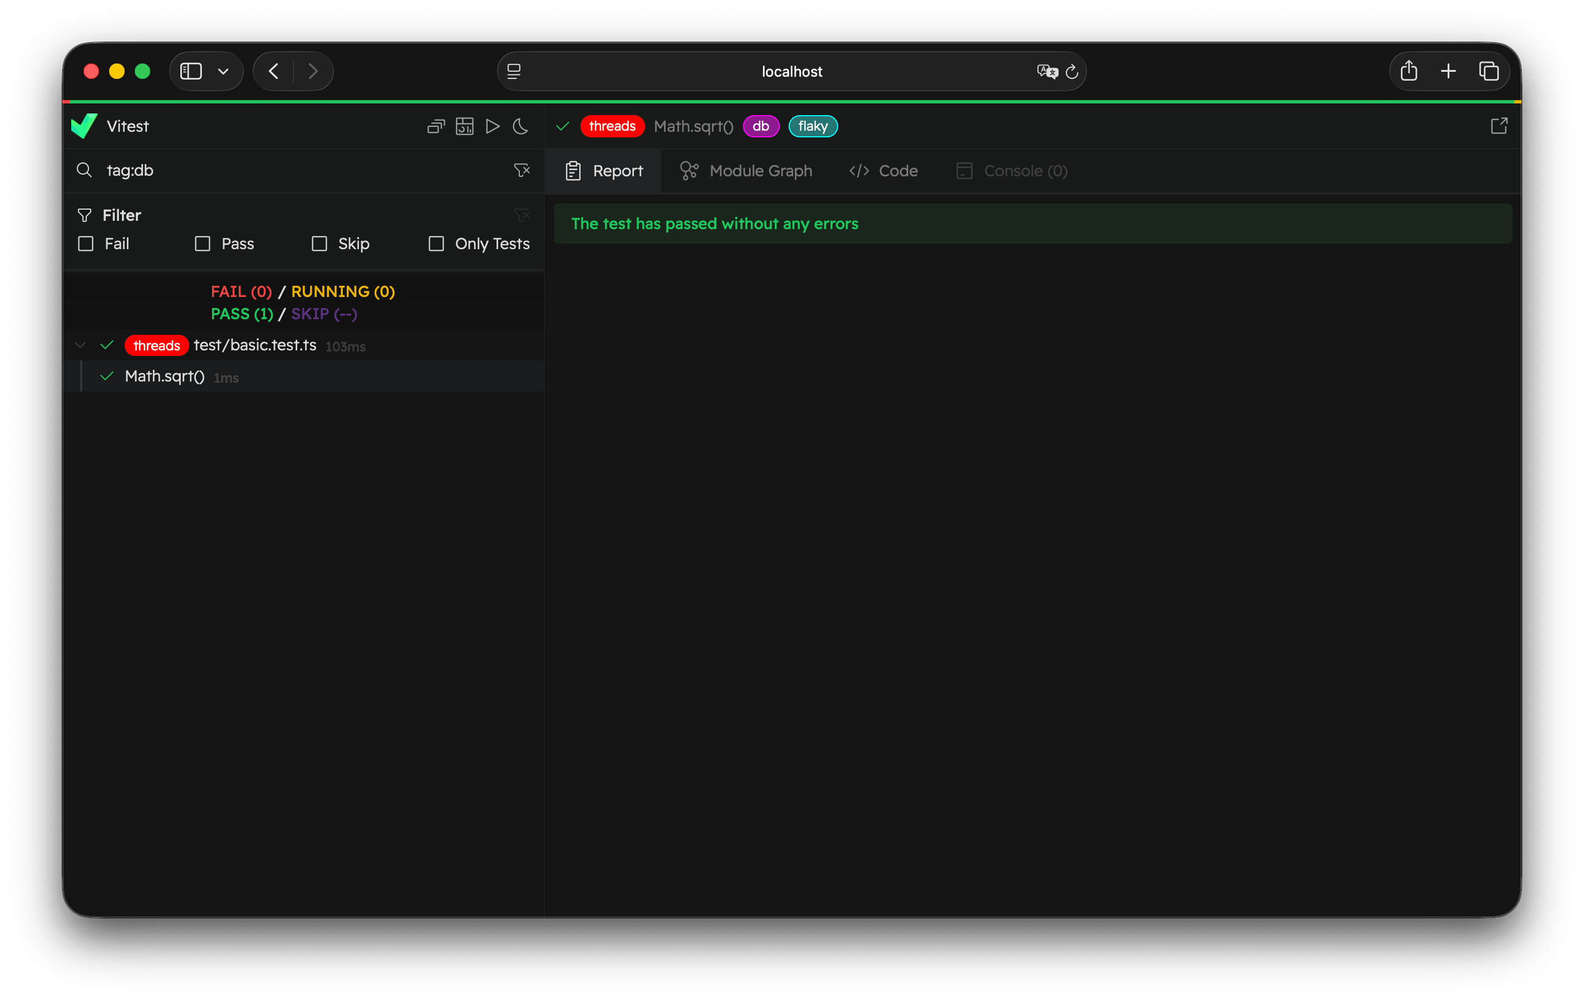Open test in editor via external link icon
Image resolution: width=1584 pixels, height=1000 pixels.
(1498, 126)
